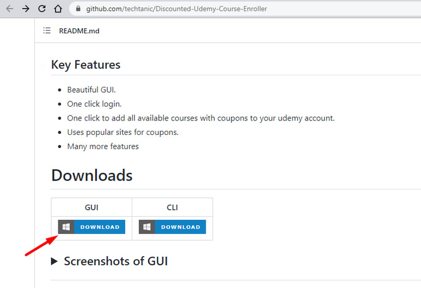The image size is (421, 288).
Task: Click the 'Beautiful GUI.' bullet text
Action: point(91,90)
